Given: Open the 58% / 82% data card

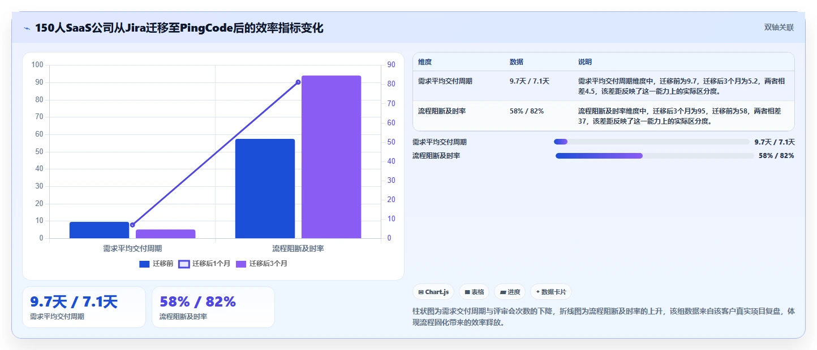Looking at the screenshot, I should tap(213, 307).
